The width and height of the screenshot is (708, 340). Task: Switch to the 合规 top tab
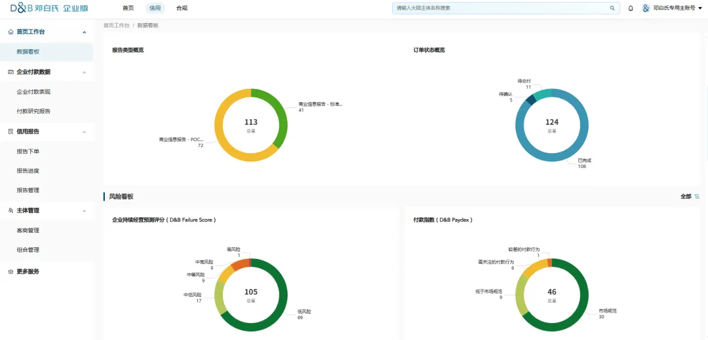(182, 8)
